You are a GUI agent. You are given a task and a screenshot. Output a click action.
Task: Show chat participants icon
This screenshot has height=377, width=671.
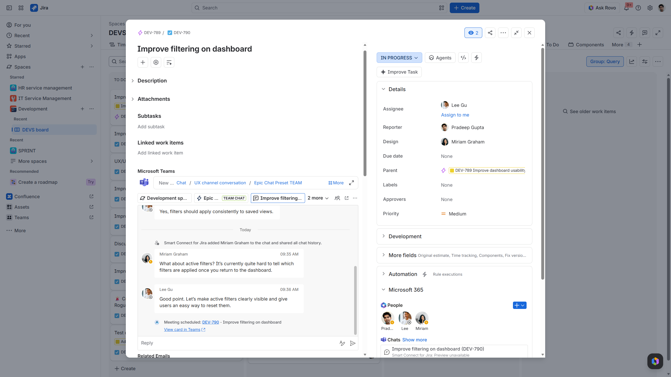tap(337, 198)
